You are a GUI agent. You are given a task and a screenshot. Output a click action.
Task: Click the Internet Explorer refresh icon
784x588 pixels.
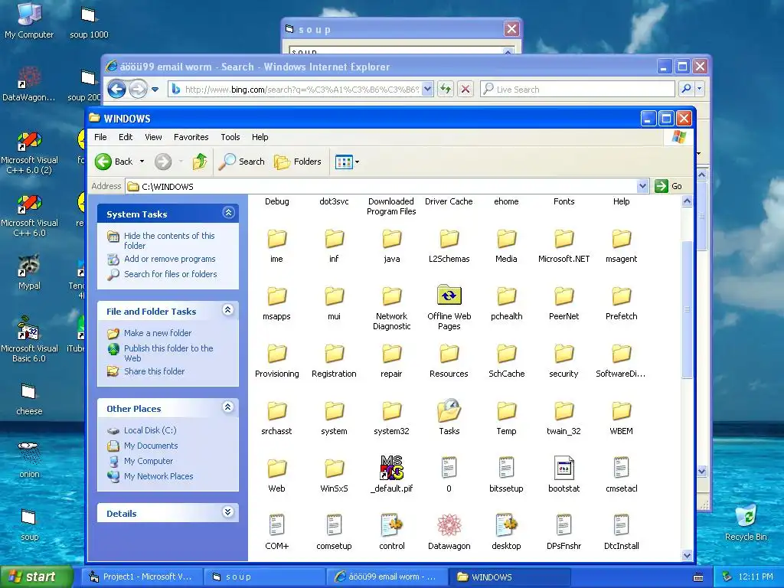(x=445, y=89)
